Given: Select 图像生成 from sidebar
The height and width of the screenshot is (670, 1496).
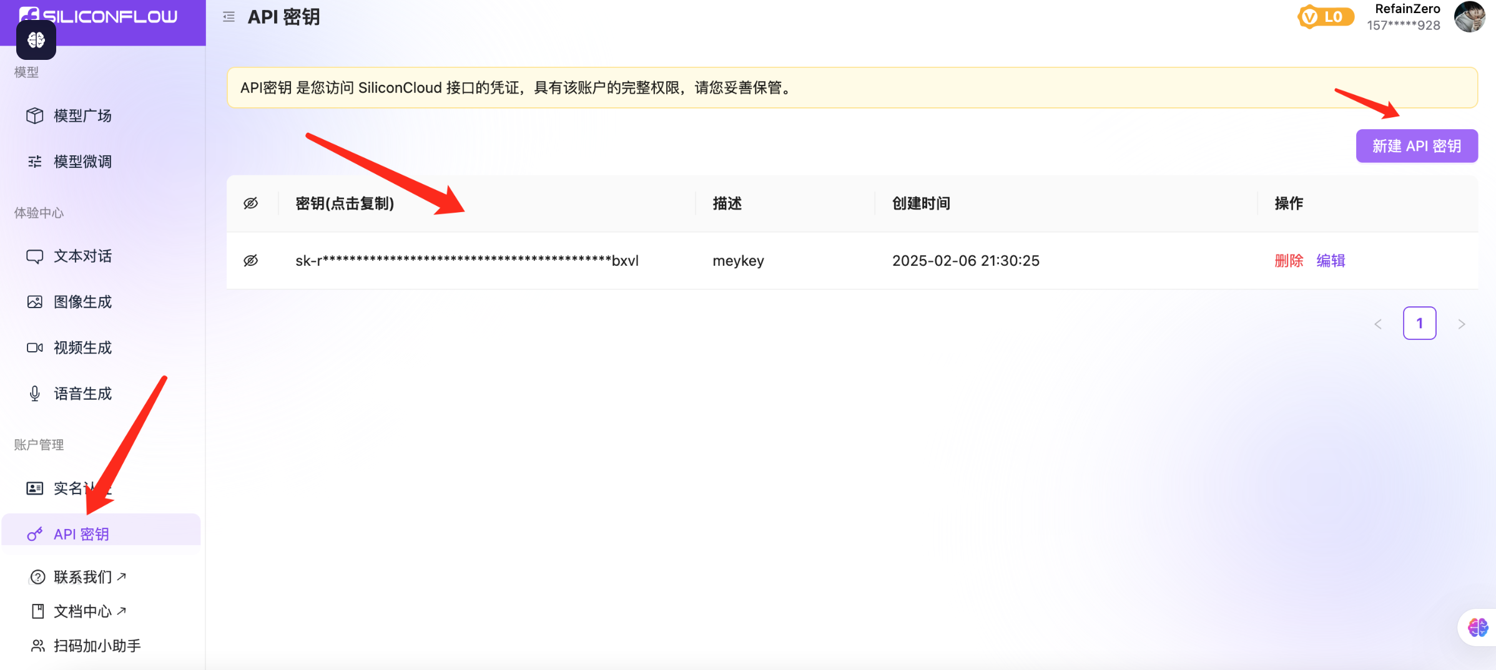Looking at the screenshot, I should (x=82, y=302).
